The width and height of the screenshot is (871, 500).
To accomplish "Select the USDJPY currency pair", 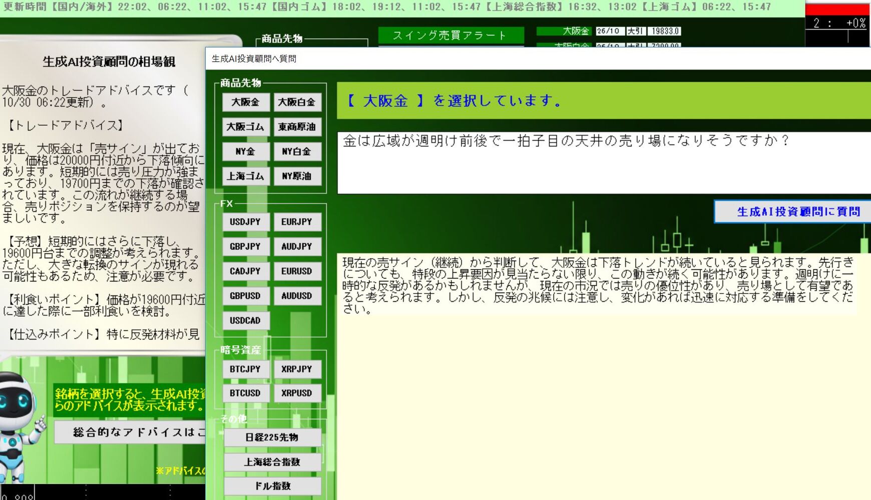I will click(x=246, y=222).
